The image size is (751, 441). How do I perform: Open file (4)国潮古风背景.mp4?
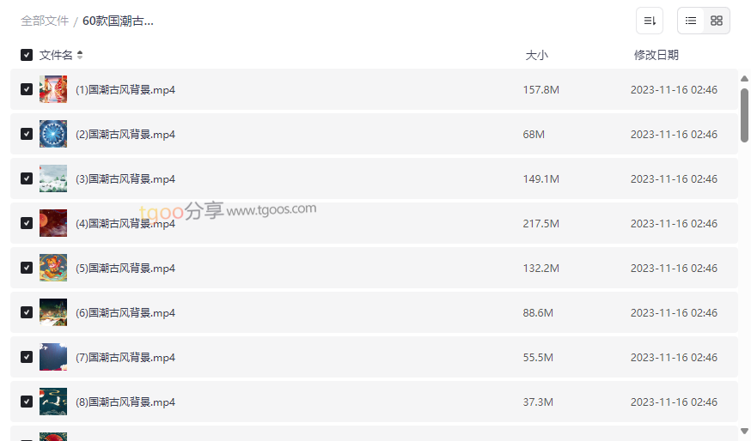click(x=125, y=223)
